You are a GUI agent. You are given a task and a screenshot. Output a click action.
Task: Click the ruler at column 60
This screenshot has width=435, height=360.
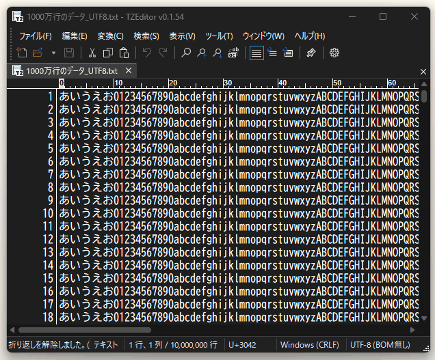[392, 83]
